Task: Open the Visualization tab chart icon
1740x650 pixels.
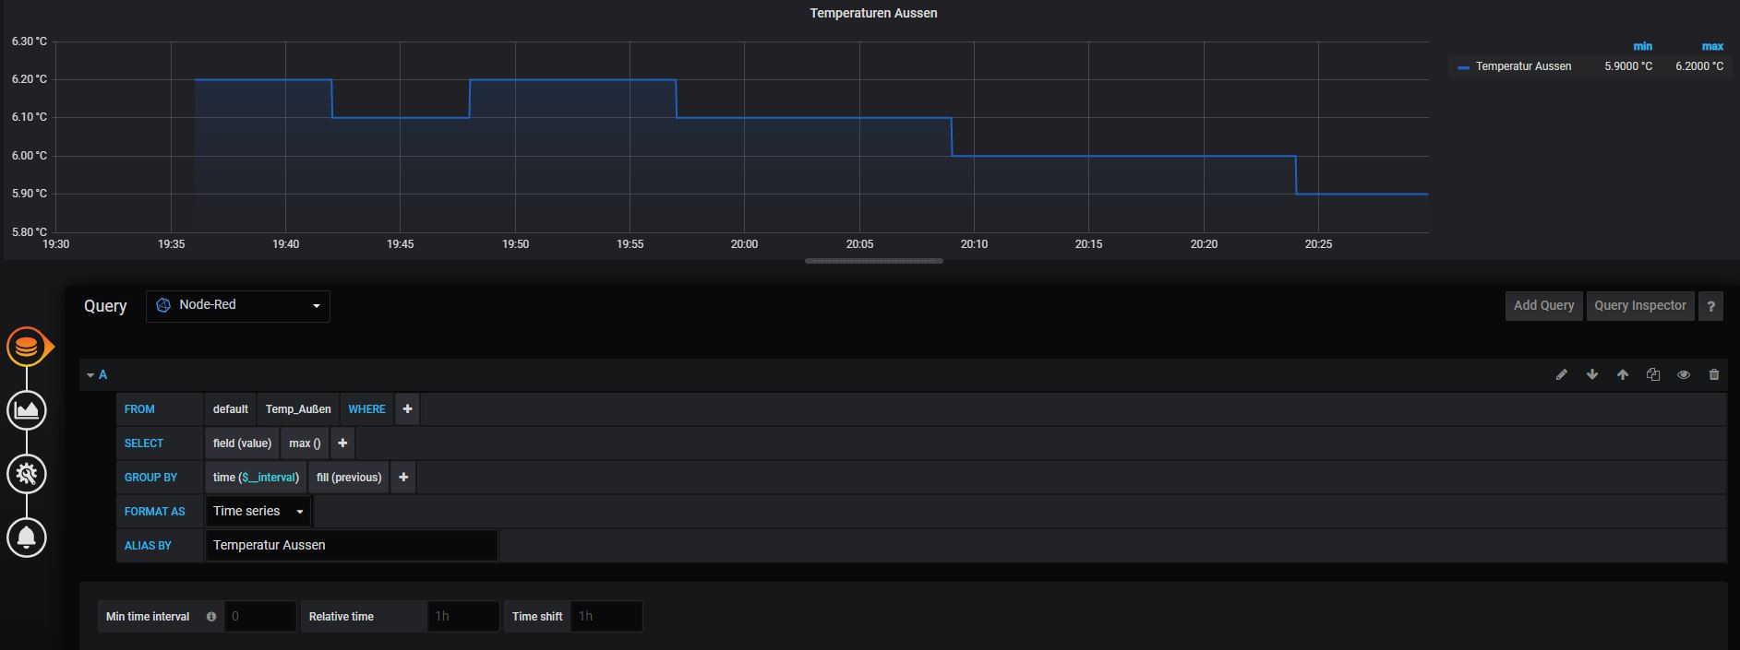Action: (x=27, y=410)
